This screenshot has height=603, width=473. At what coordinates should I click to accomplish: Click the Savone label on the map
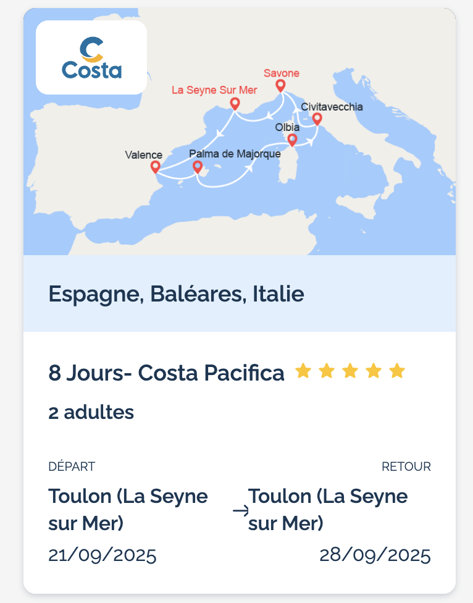tap(281, 73)
